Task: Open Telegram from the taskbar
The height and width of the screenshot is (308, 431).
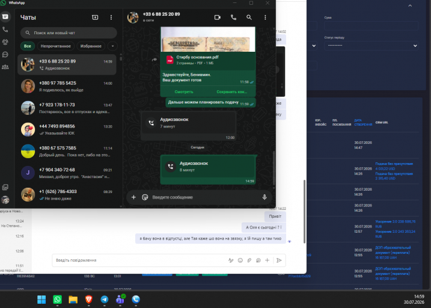Action: tap(105, 300)
